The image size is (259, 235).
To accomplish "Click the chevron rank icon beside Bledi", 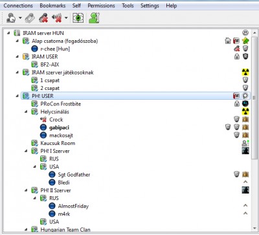I will (x=245, y=182).
